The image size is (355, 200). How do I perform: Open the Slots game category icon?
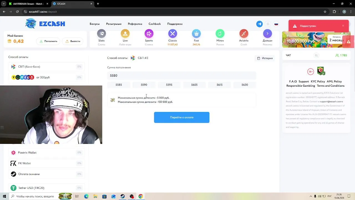102,34
